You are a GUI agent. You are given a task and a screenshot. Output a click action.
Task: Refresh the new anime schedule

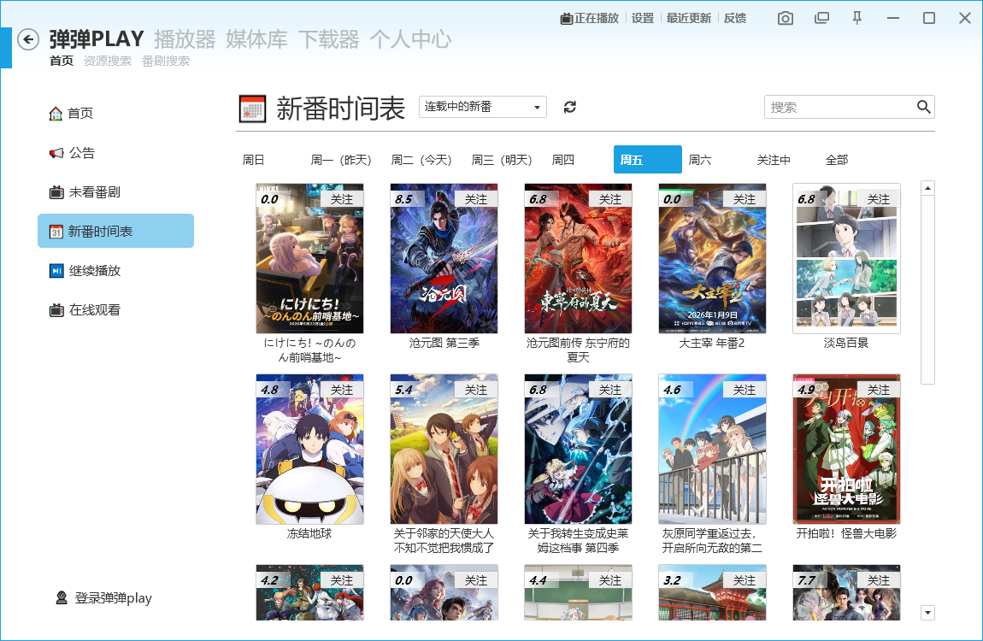[570, 107]
